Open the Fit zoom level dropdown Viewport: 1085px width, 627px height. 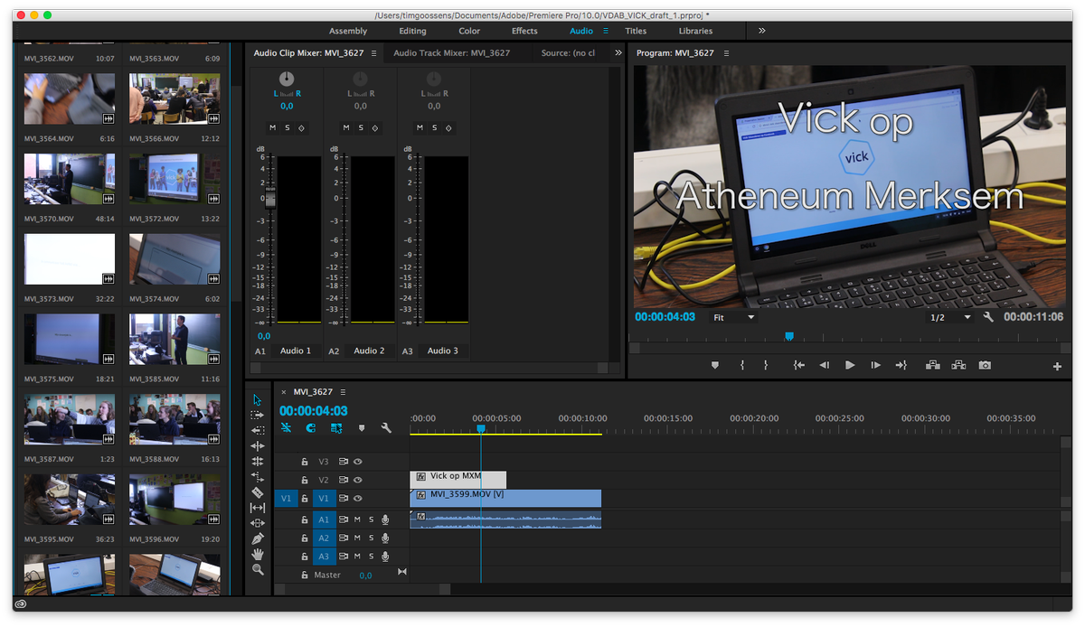coord(733,318)
